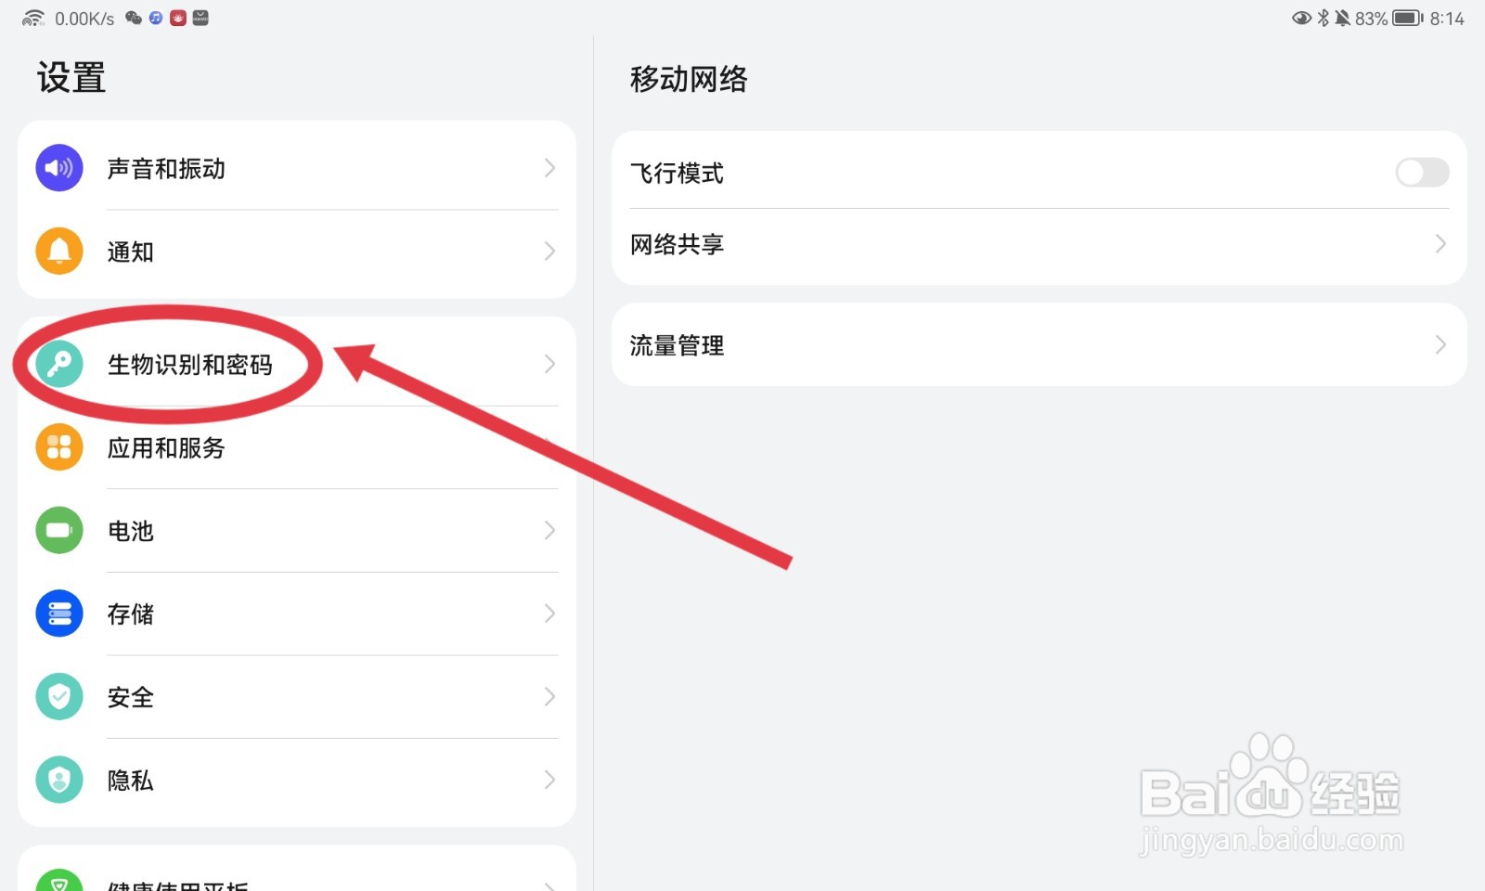
Task: Tap the orange grid icon for 应用和服务
Action: click(x=59, y=447)
